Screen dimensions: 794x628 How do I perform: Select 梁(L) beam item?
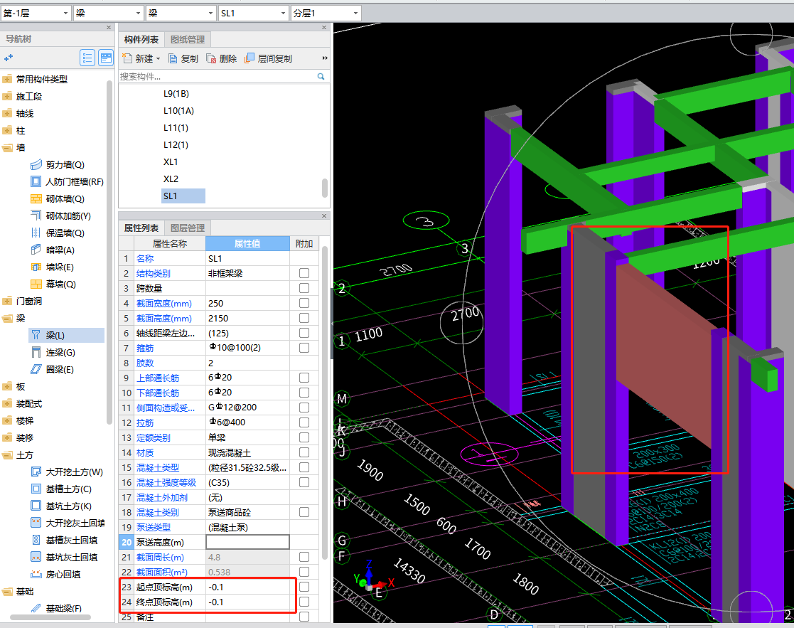click(x=66, y=335)
